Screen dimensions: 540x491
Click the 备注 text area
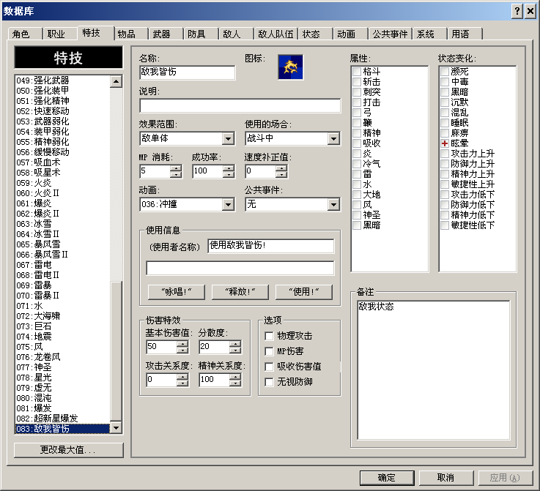coord(434,370)
